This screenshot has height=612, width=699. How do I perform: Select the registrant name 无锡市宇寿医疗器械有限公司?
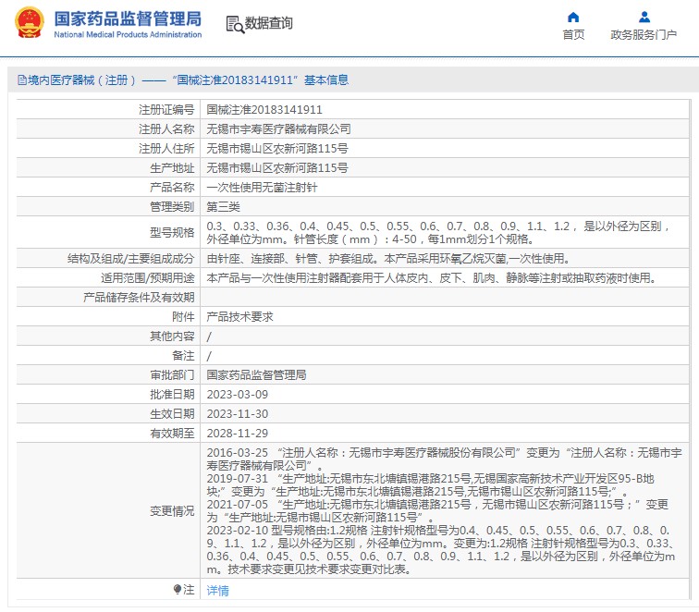[278, 129]
